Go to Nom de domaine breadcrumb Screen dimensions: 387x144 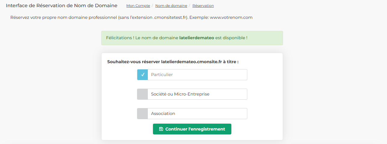coord(171,6)
